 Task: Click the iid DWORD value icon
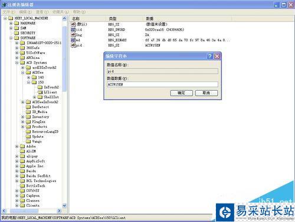point(73,29)
